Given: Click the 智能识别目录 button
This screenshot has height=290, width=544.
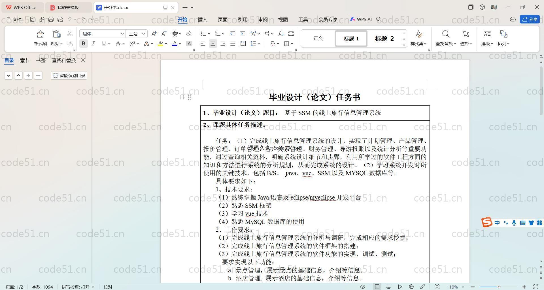Looking at the screenshot, I should point(69,75).
